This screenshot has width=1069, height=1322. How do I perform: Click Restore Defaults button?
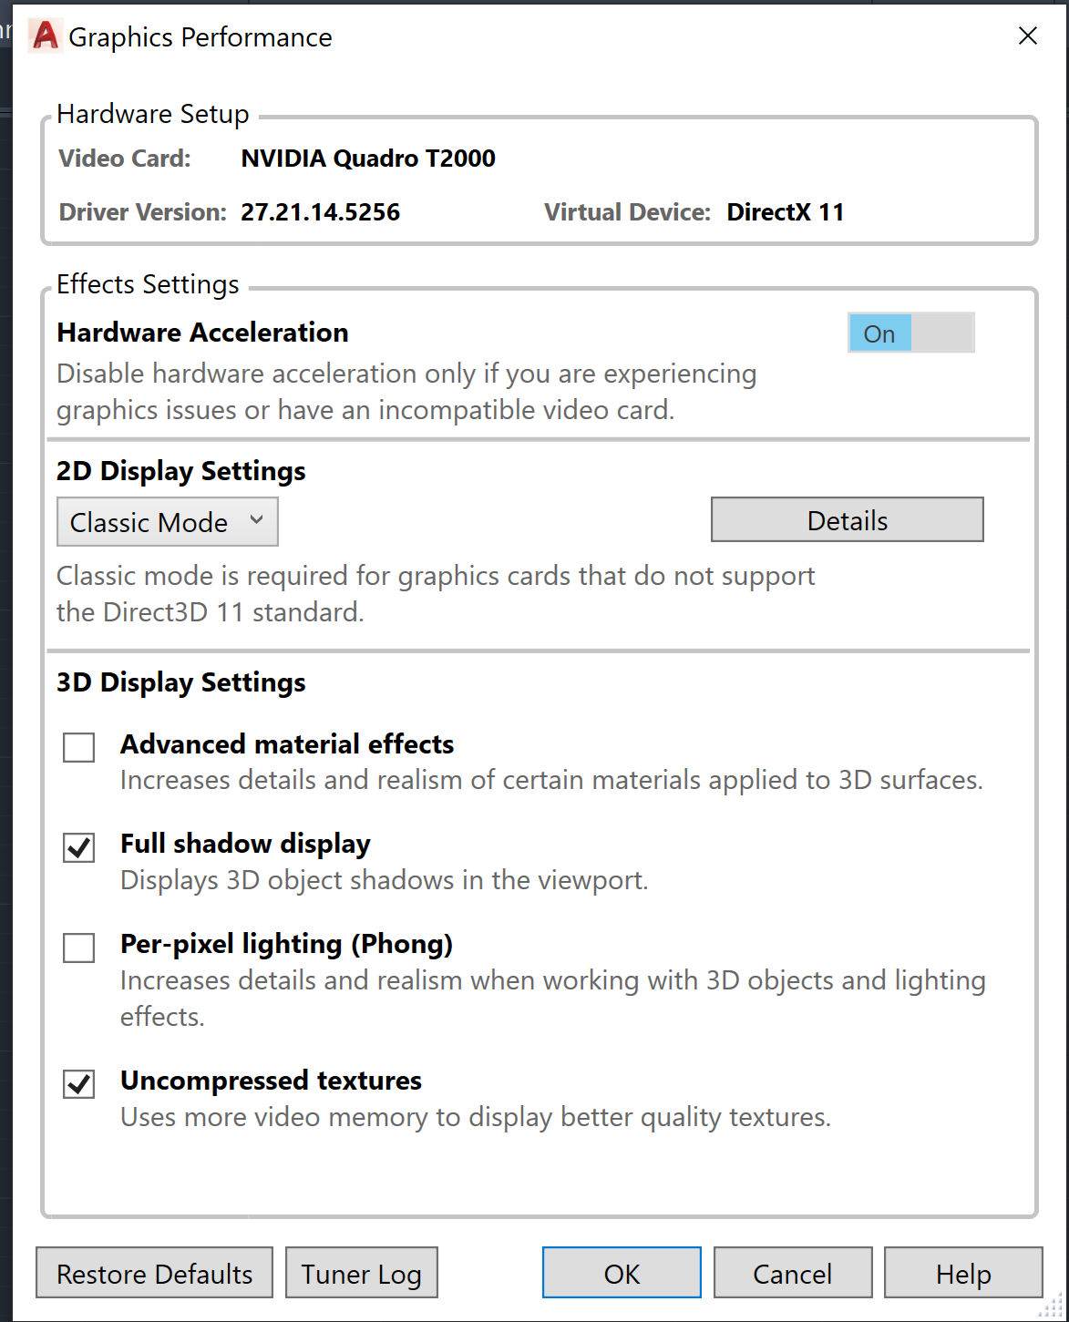tap(154, 1273)
